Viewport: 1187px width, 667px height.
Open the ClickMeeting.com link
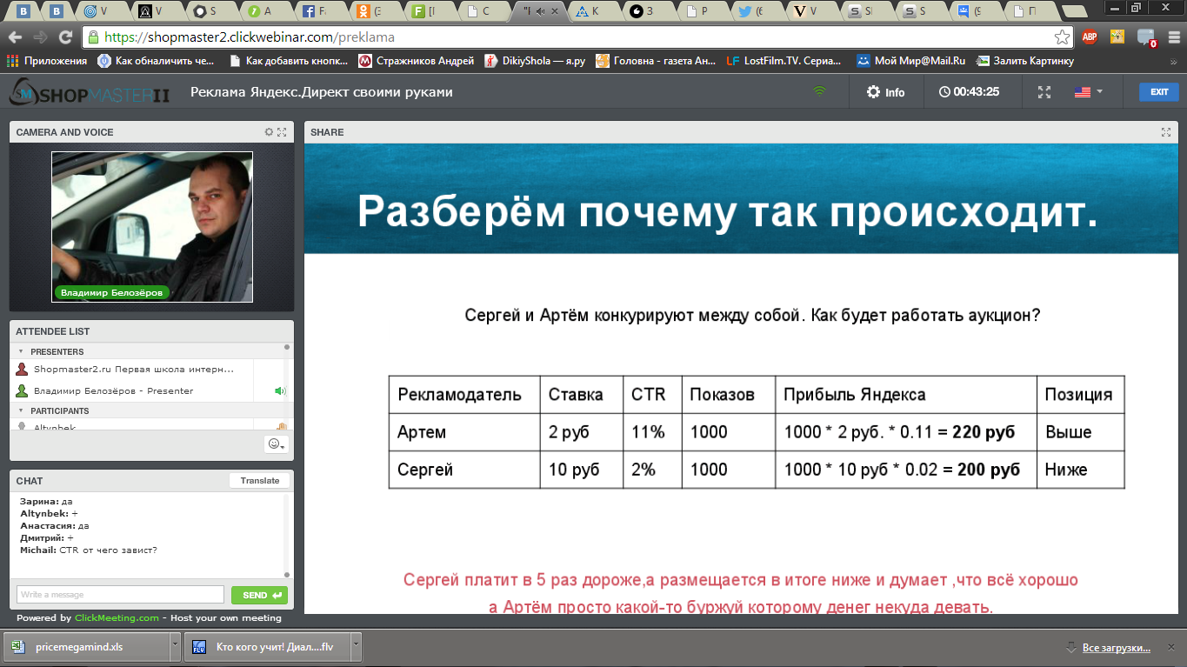coord(117,618)
